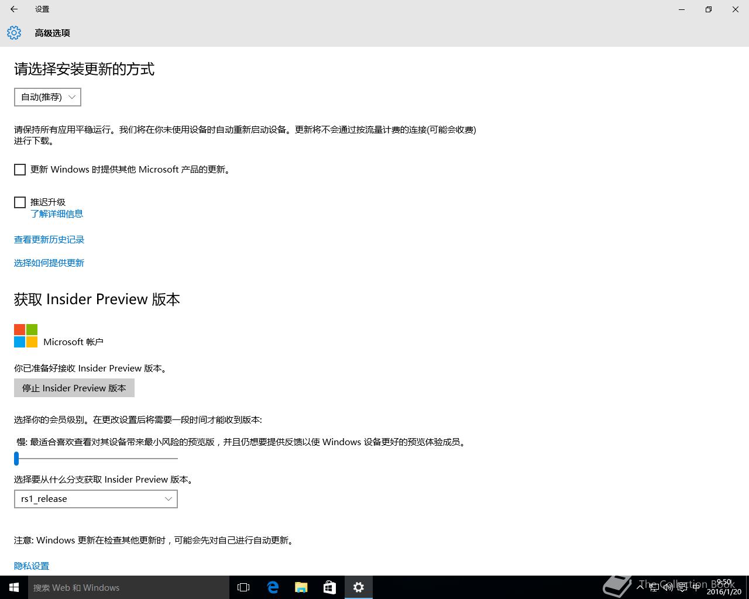This screenshot has width=749, height=599.
Task: Click the Insider level slider thumb
Action: (x=17, y=459)
